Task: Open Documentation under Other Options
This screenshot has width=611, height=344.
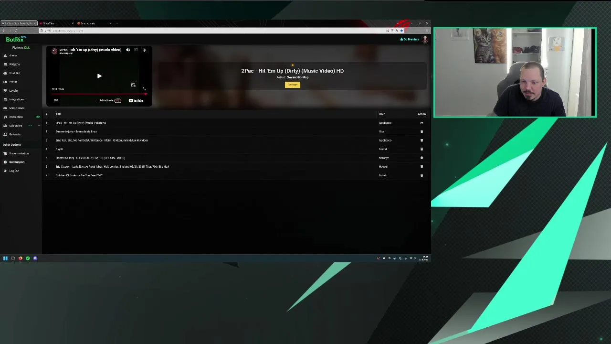Action: coord(19,153)
